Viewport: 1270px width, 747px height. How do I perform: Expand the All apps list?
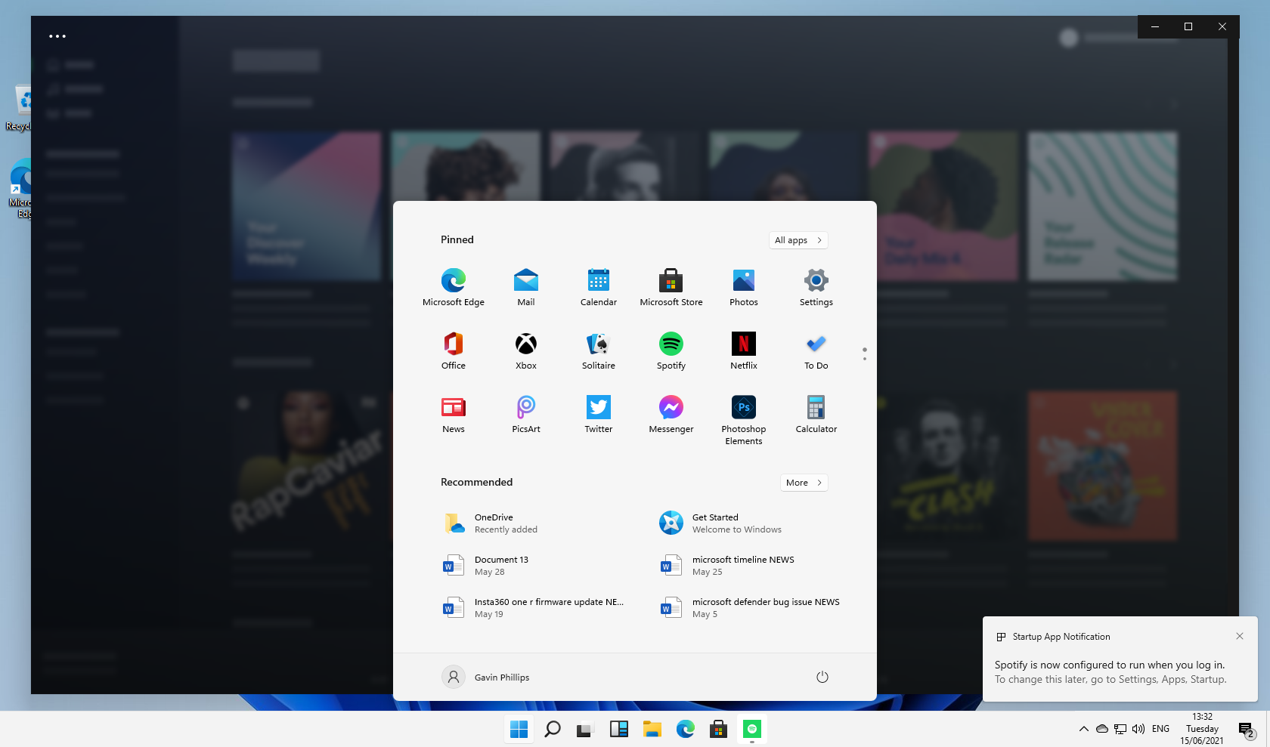coord(798,239)
